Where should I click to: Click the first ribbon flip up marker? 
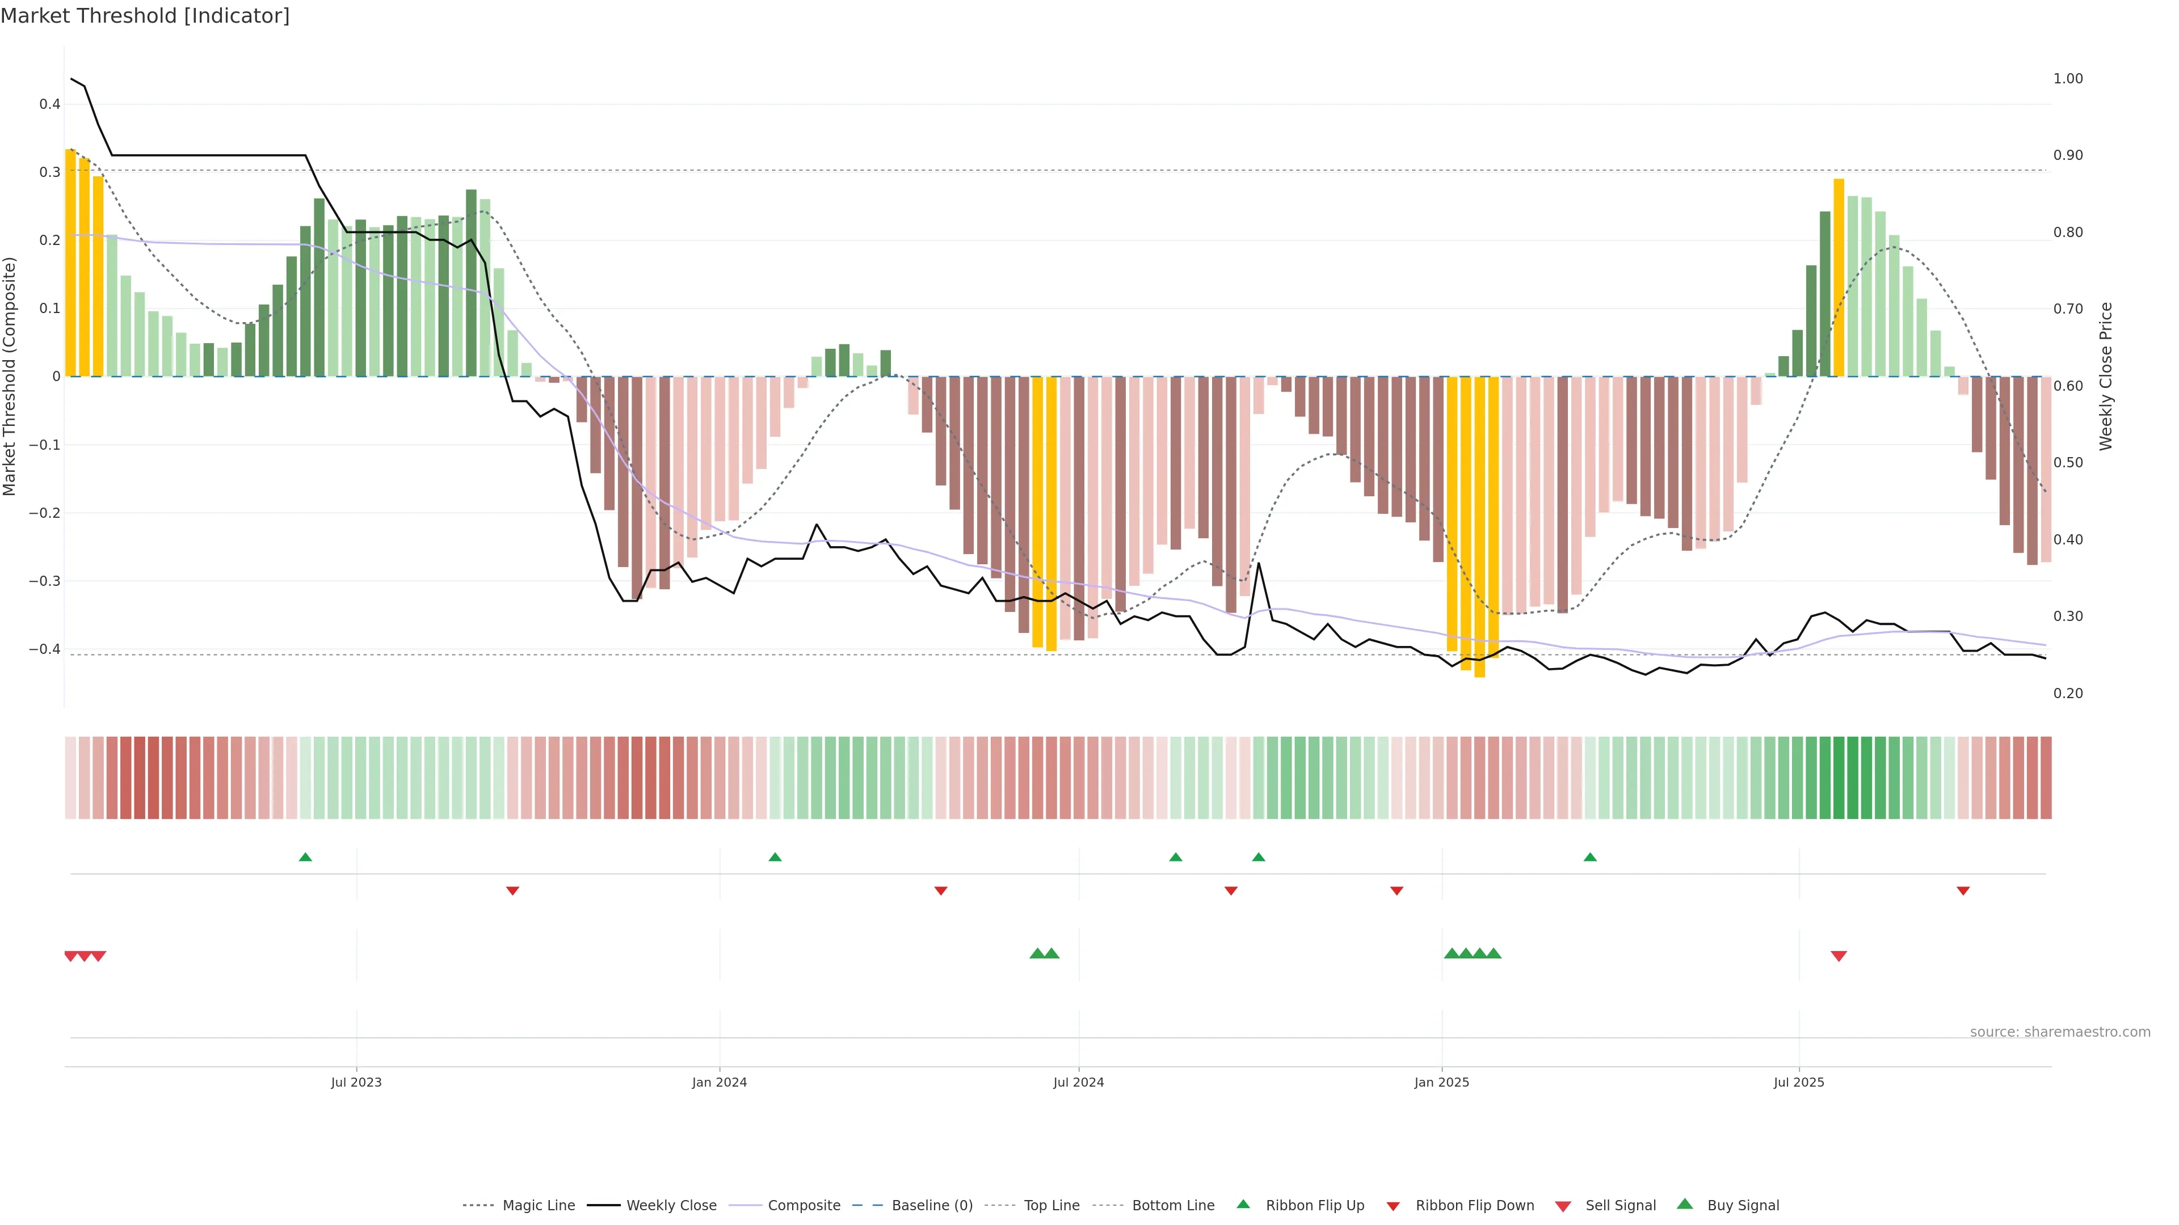[x=305, y=857]
